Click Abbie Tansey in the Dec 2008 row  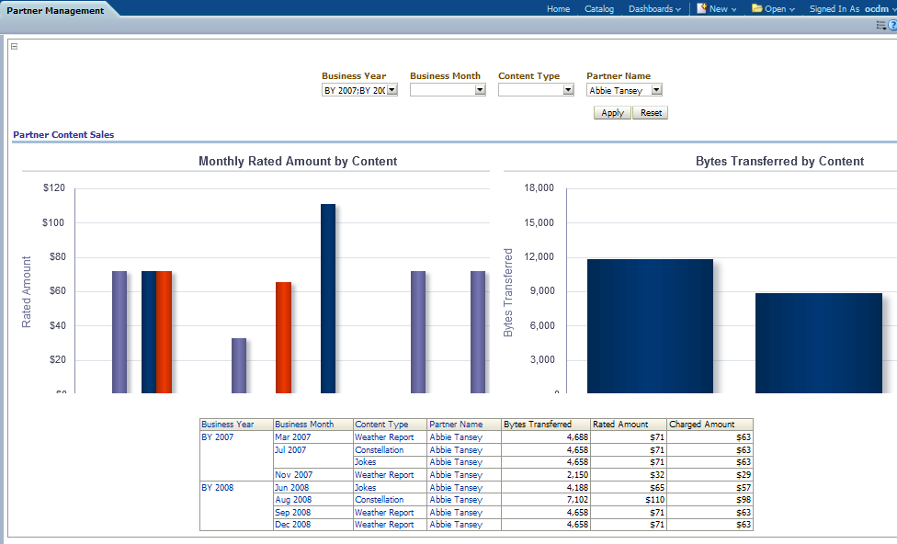[456, 524]
